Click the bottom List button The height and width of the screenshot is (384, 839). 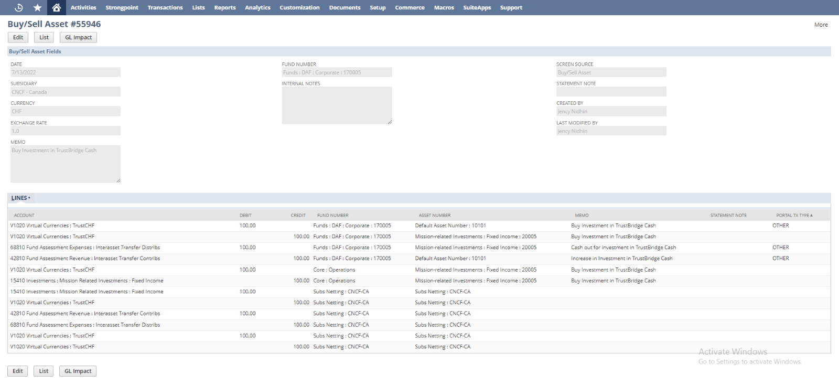(x=44, y=371)
